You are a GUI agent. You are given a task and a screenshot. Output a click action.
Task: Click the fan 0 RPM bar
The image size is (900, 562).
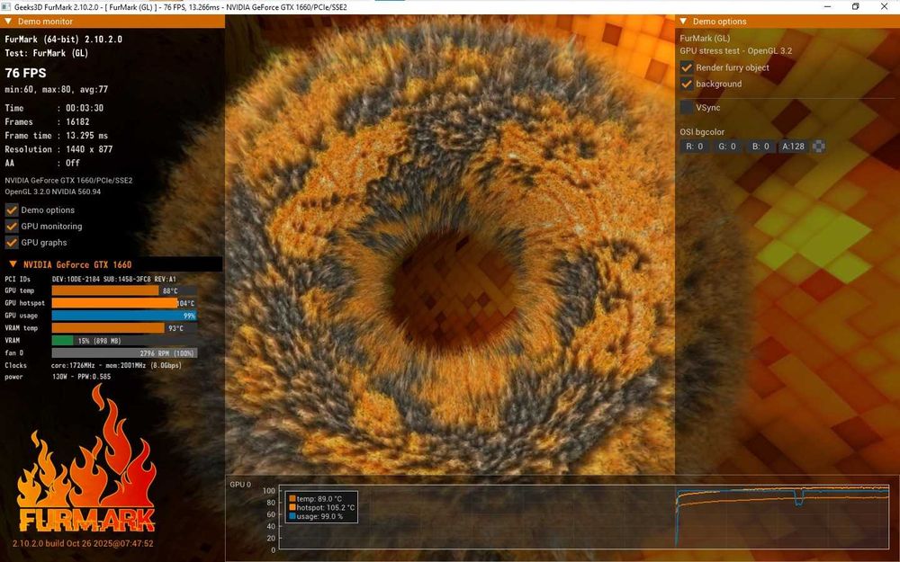124,353
